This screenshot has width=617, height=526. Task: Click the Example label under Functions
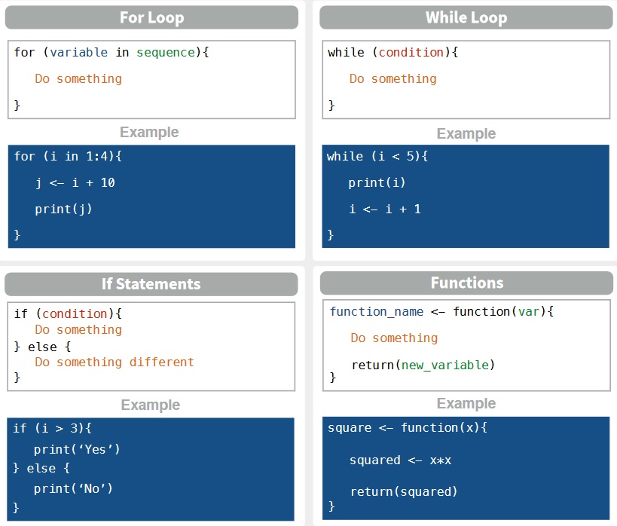(466, 404)
